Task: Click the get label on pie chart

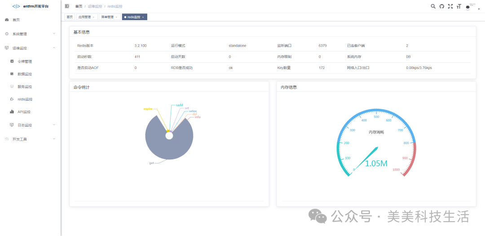Action: tap(152, 163)
